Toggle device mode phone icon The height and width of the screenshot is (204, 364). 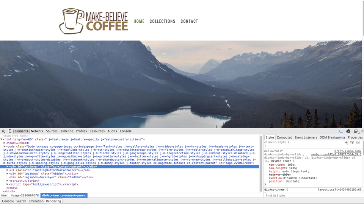10,131
